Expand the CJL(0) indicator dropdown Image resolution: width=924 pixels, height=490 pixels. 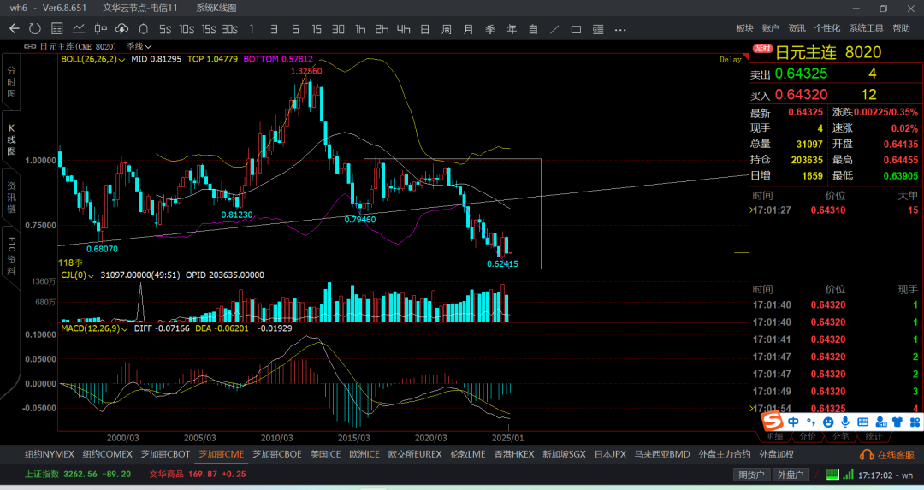[91, 275]
